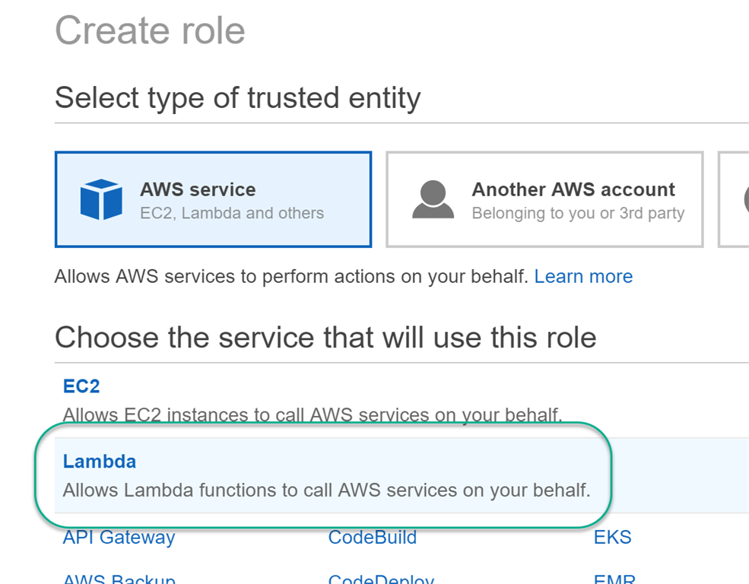Image resolution: width=749 pixels, height=584 pixels.
Task: Click the person icon on Another AWS account tile
Action: [433, 199]
